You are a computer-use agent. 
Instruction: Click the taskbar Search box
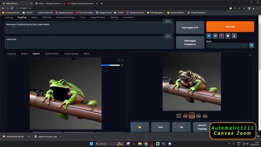click(110, 144)
